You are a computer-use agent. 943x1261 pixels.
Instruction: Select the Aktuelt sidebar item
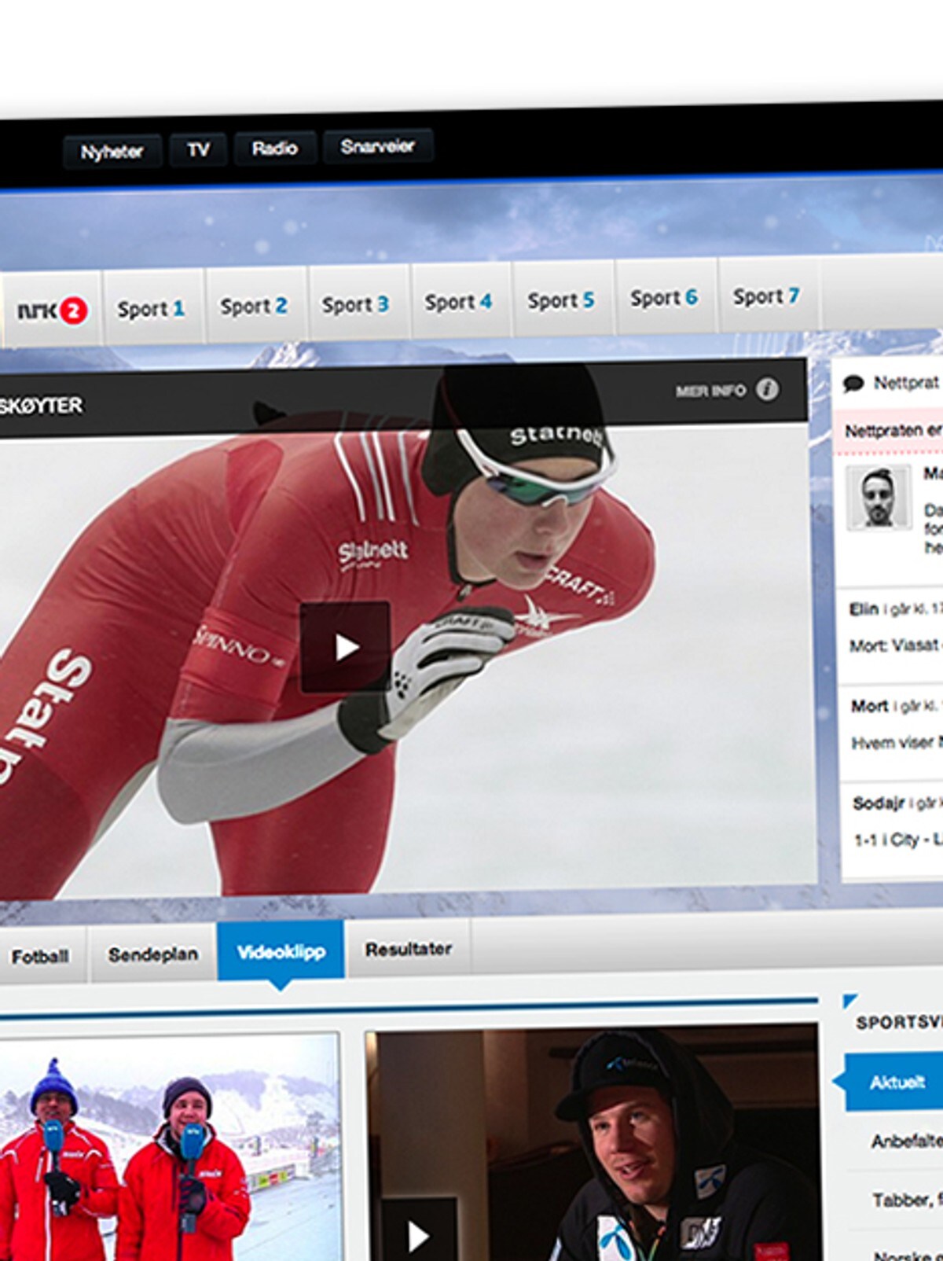click(x=896, y=1083)
